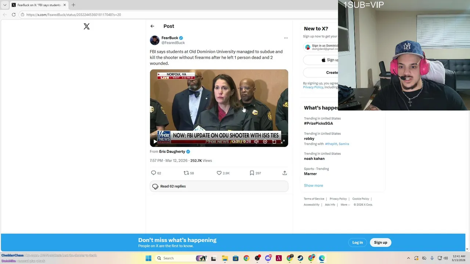Screen dimensions: 470x264
Task: Open Task View on the taskbar
Action: [214, 258]
